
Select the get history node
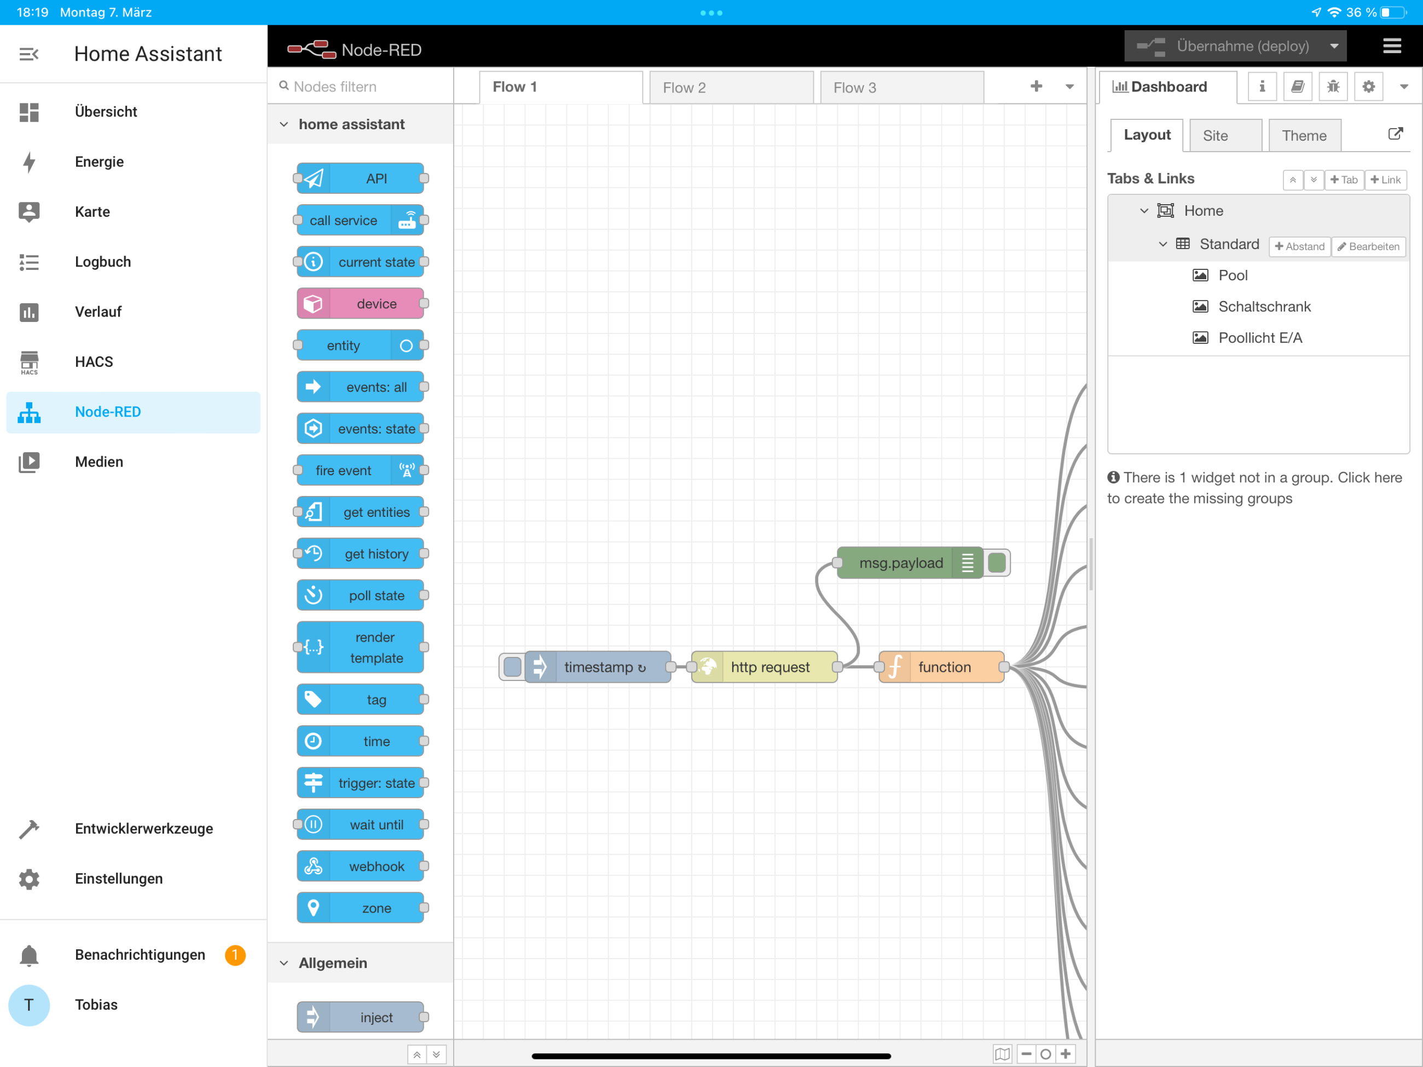coord(360,553)
